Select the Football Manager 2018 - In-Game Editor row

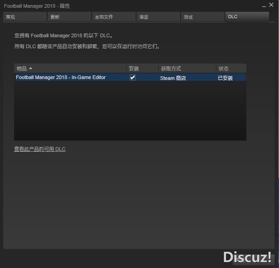(130, 78)
